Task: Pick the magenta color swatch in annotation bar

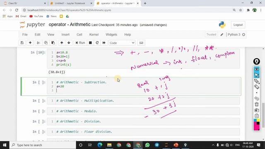Action: pyautogui.click(x=256, y=127)
